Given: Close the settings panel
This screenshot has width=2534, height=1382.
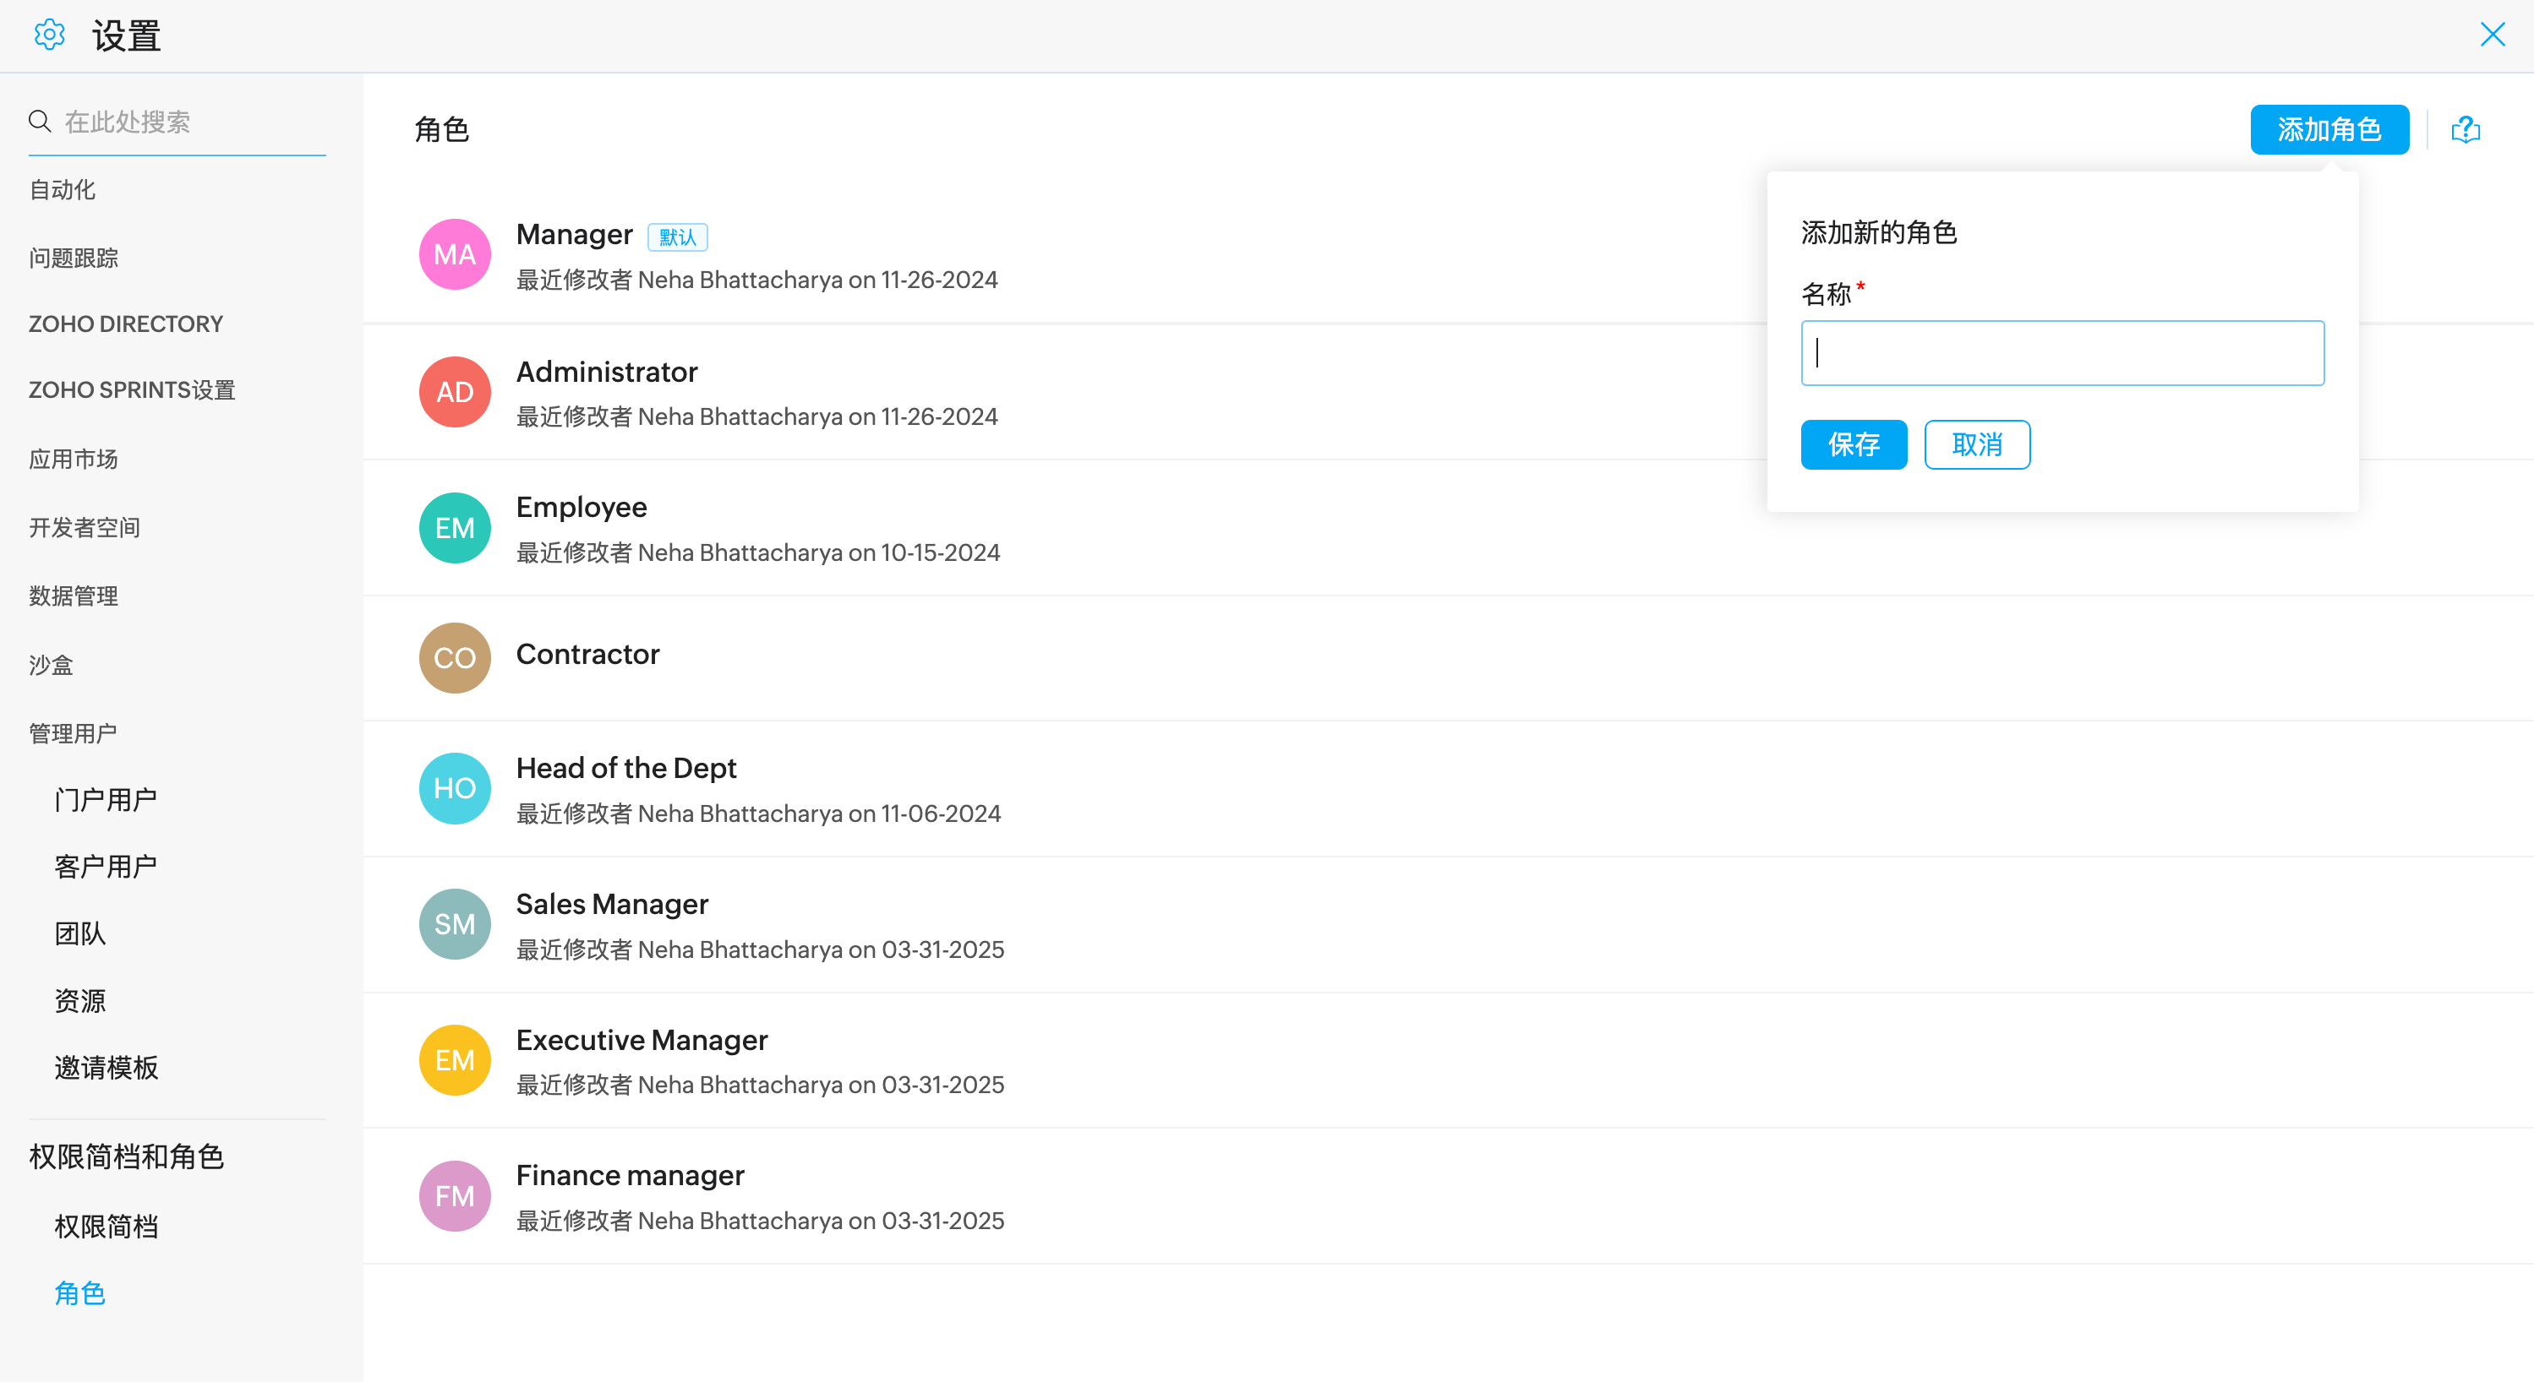Looking at the screenshot, I should pyautogui.click(x=2492, y=35).
